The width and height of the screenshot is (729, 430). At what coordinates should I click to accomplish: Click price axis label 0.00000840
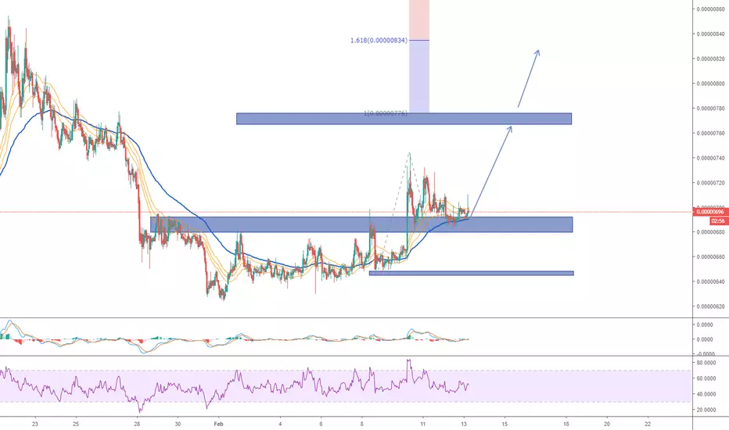[710, 34]
